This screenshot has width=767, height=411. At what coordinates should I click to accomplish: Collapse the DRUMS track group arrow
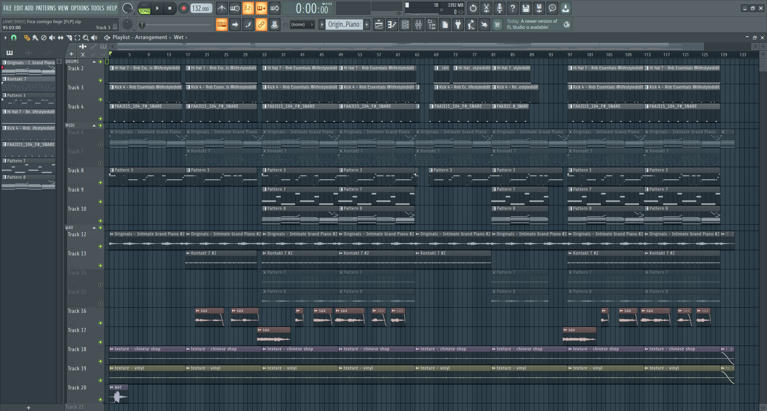click(x=94, y=61)
